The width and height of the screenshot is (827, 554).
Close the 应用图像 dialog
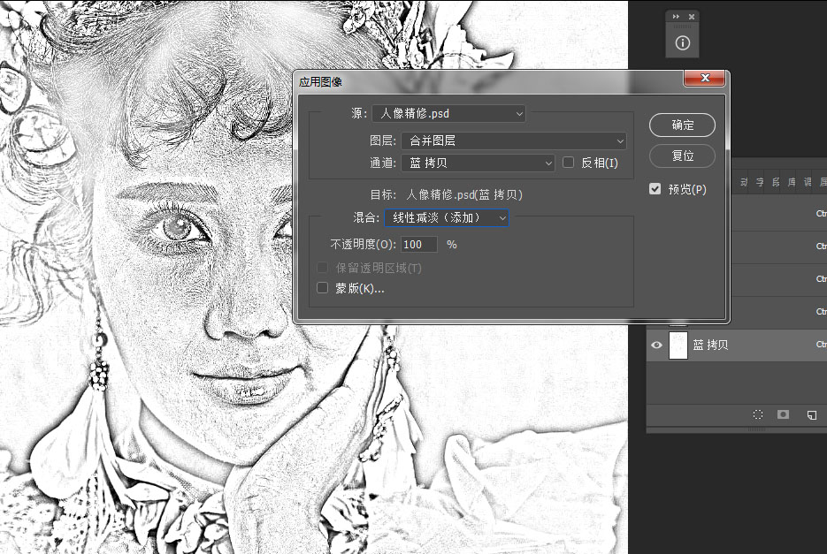click(705, 78)
